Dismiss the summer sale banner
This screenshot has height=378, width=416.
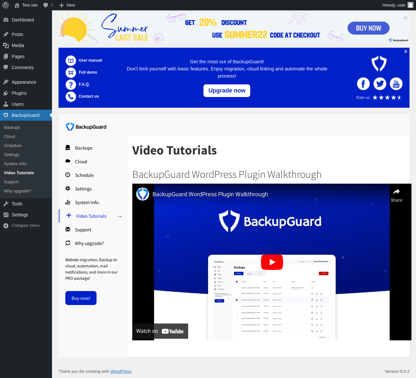coord(405,18)
